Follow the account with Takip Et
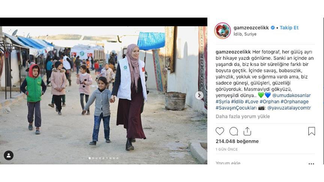 (289, 28)
